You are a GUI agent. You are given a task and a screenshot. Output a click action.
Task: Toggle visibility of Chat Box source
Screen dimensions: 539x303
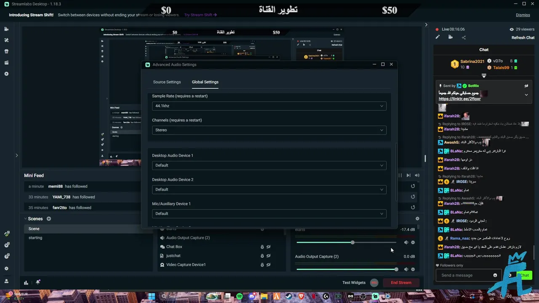(268, 247)
